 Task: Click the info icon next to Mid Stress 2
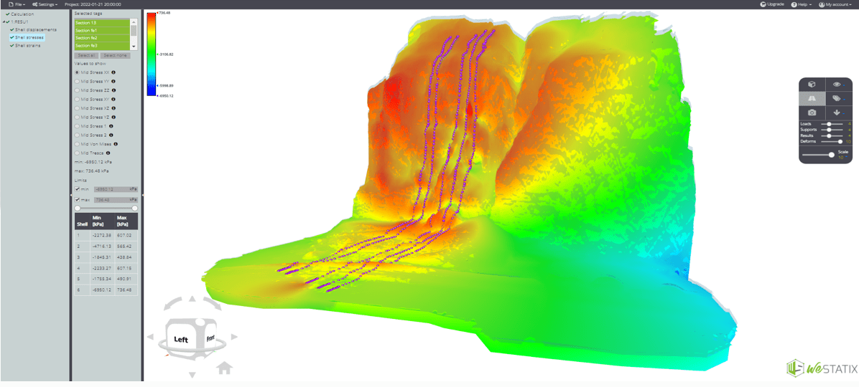[x=111, y=135]
